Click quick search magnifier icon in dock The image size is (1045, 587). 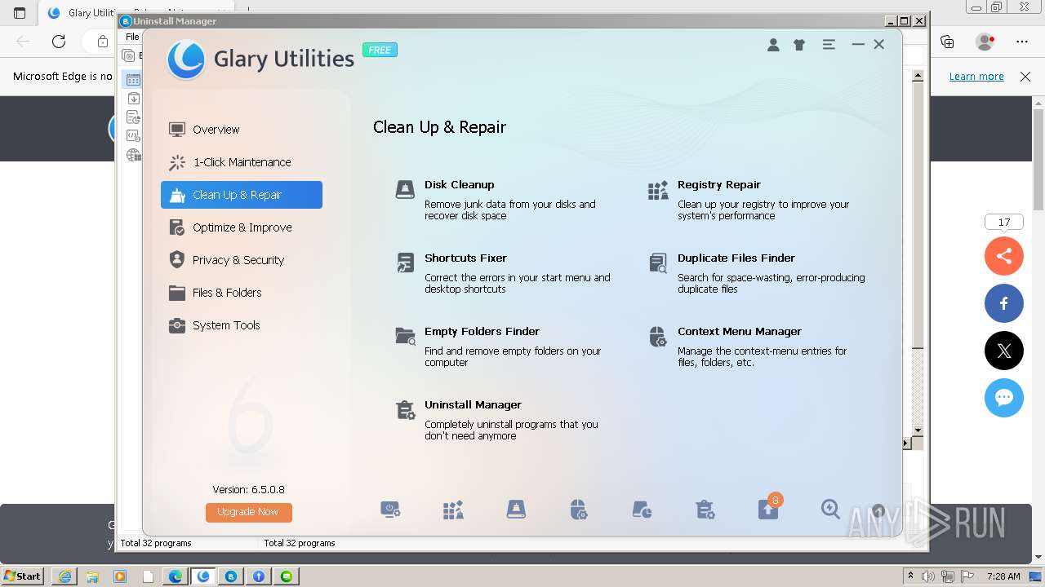[830, 510]
